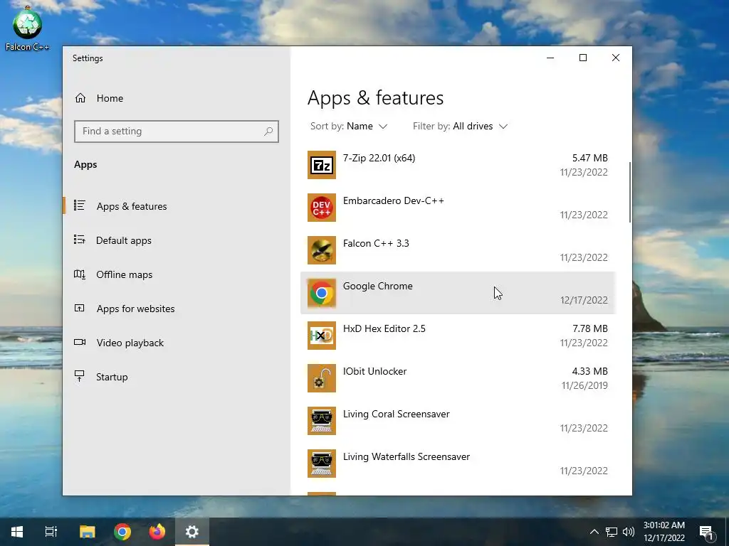This screenshot has height=546, width=729.
Task: Click the app list scrollbar
Action: 629,192
